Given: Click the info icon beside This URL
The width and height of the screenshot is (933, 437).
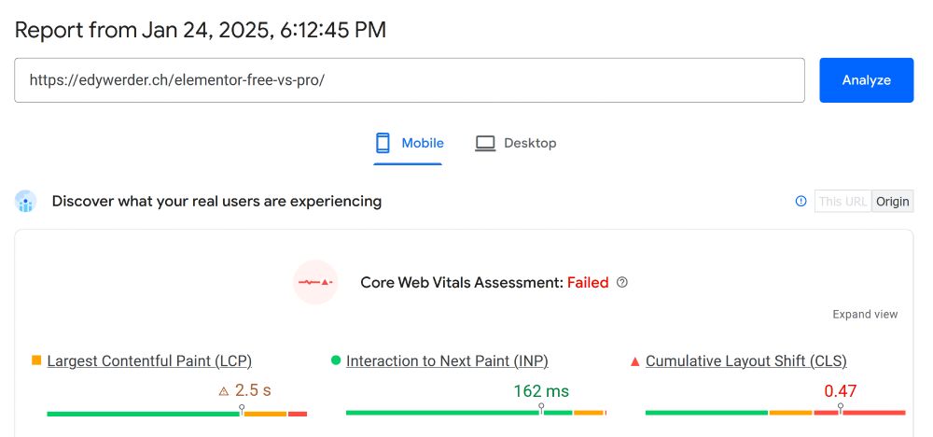Looking at the screenshot, I should coord(801,201).
